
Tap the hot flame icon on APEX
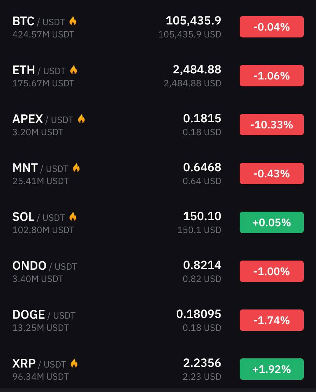point(81,119)
